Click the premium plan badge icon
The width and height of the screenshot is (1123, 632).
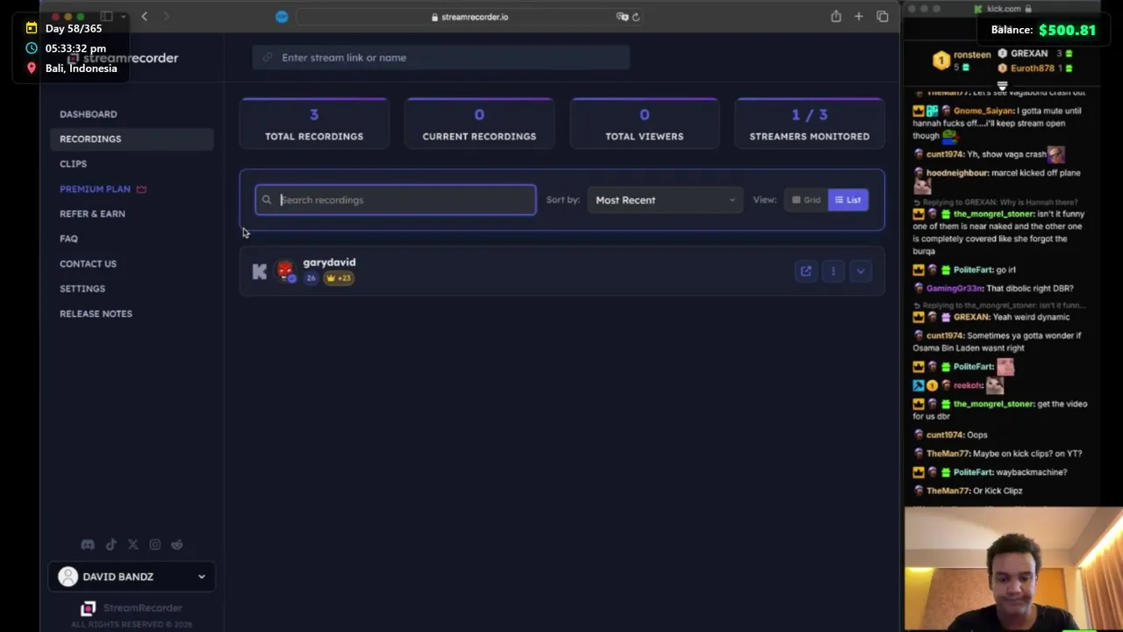pos(141,189)
